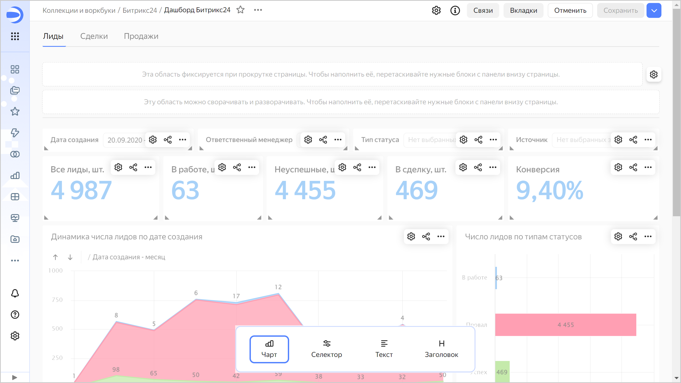Image resolution: width=681 pixels, height=383 pixels.
Task: Sort chart ascending with up arrow
Action: (x=55, y=257)
